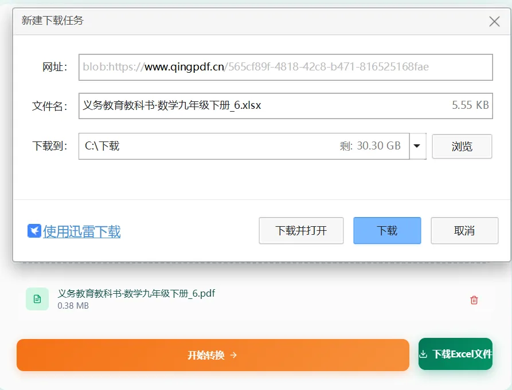512x390 pixels.
Task: Click the C:\下载 path field
Action: [x=244, y=146]
